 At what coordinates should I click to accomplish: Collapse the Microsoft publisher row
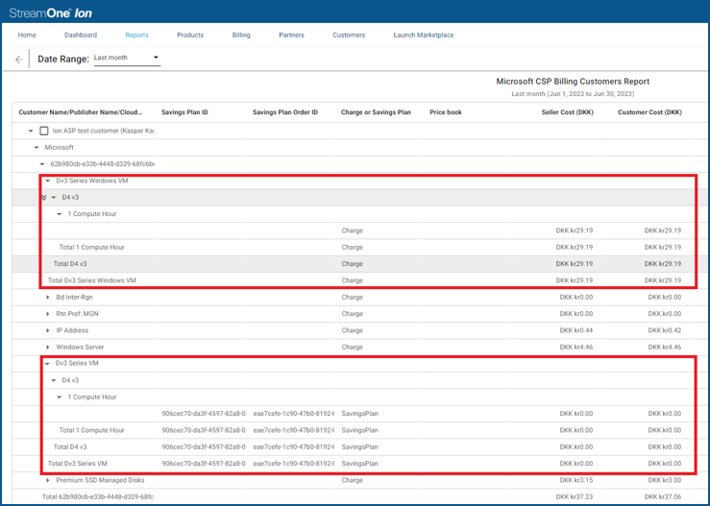point(37,148)
